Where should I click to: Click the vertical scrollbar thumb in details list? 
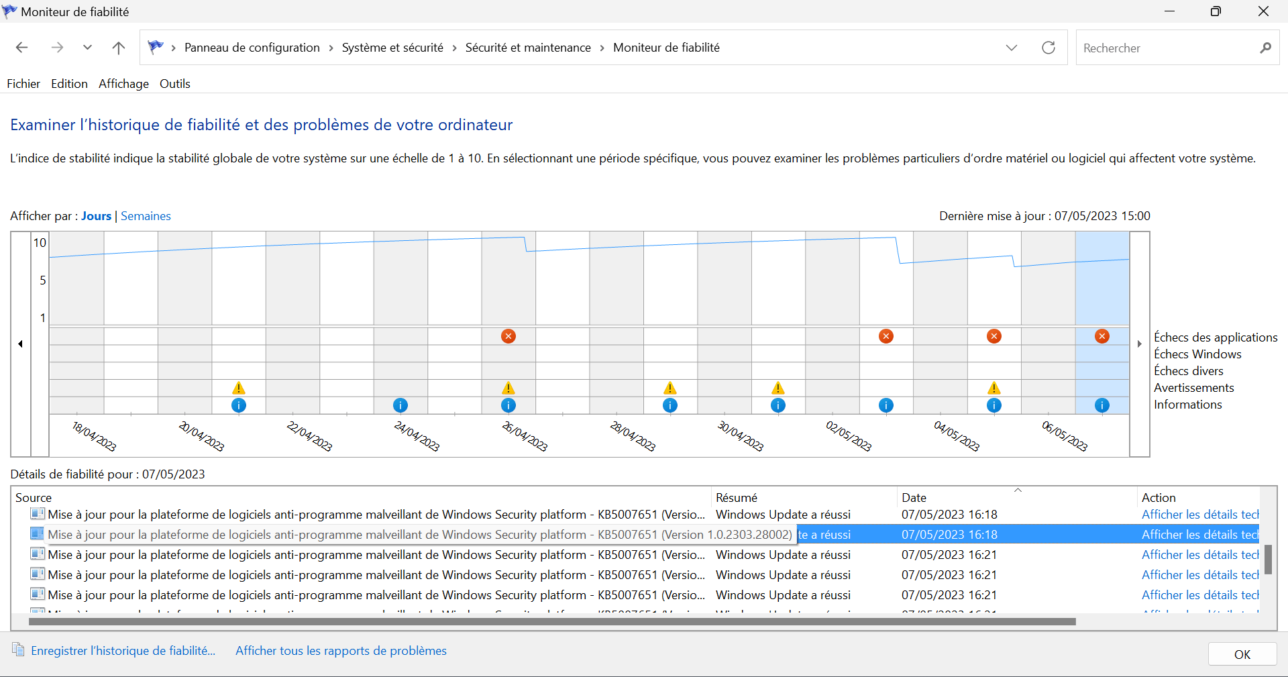(1268, 560)
